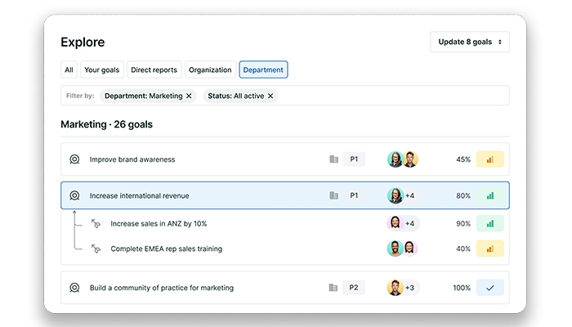Switch to the Direct reports tab
The width and height of the screenshot is (572, 327).
click(154, 70)
